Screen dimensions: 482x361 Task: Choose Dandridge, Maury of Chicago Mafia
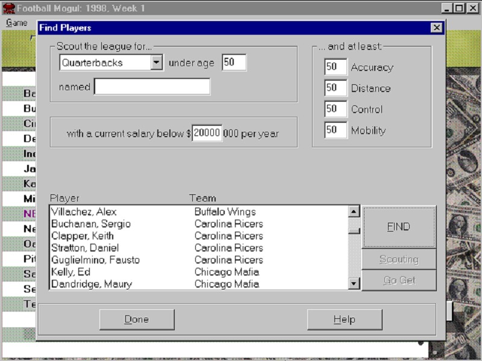pos(91,284)
